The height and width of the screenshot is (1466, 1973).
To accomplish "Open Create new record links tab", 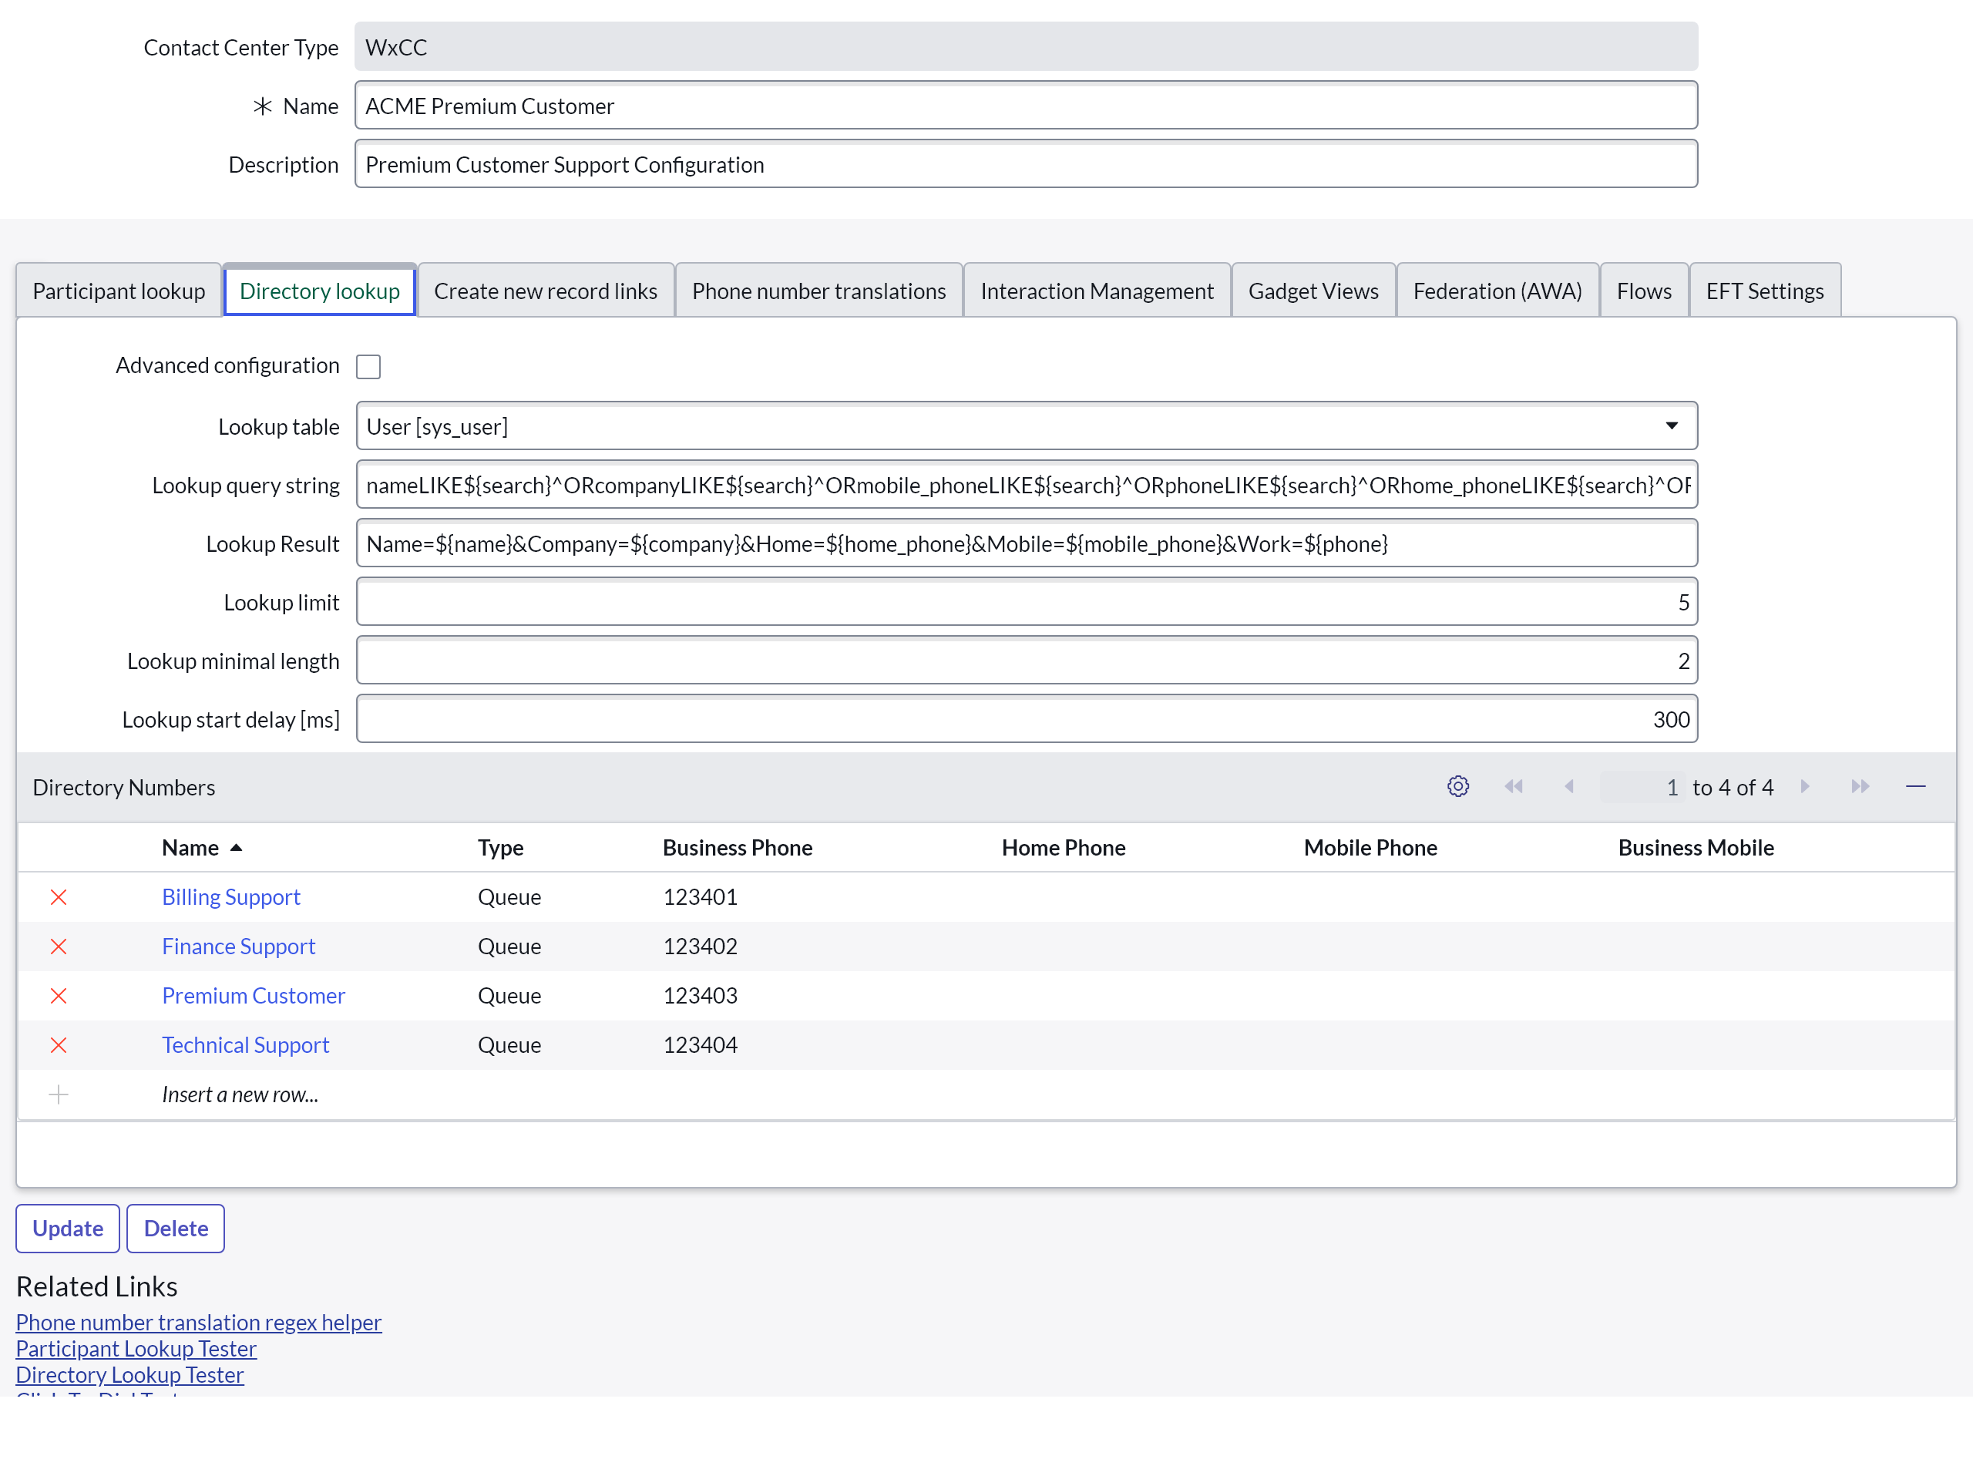I will point(546,290).
